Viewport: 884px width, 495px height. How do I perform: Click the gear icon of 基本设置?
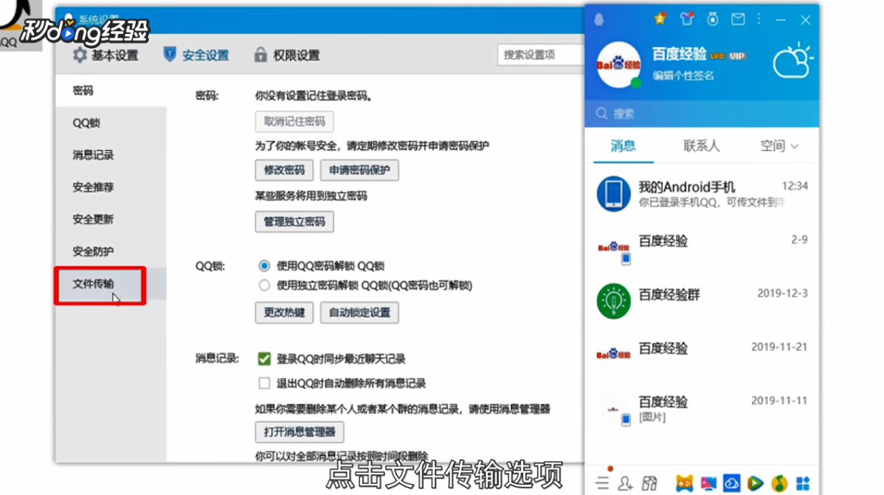(x=80, y=55)
